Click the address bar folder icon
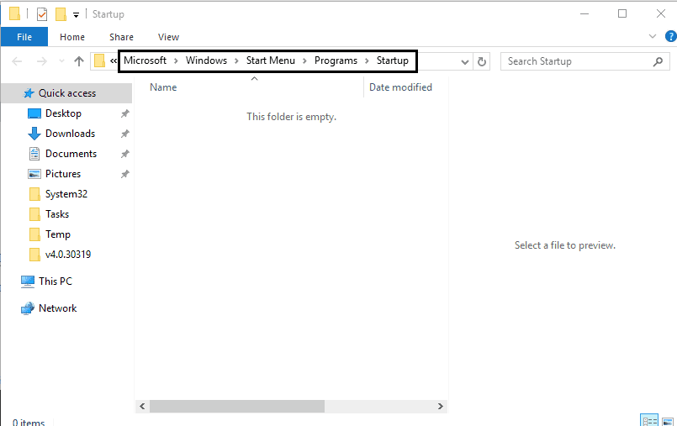The height and width of the screenshot is (426, 677). tap(100, 60)
